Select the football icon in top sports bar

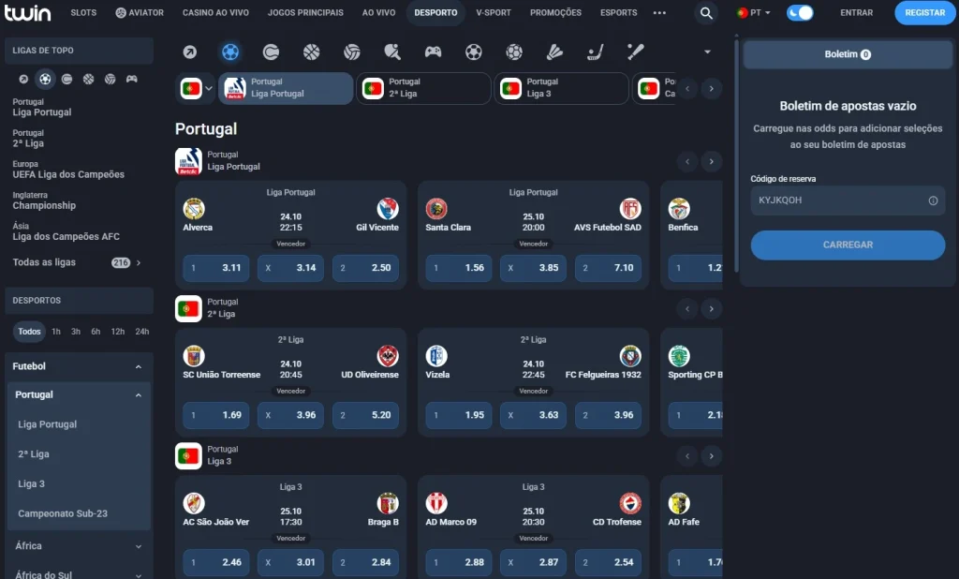pyautogui.click(x=230, y=52)
